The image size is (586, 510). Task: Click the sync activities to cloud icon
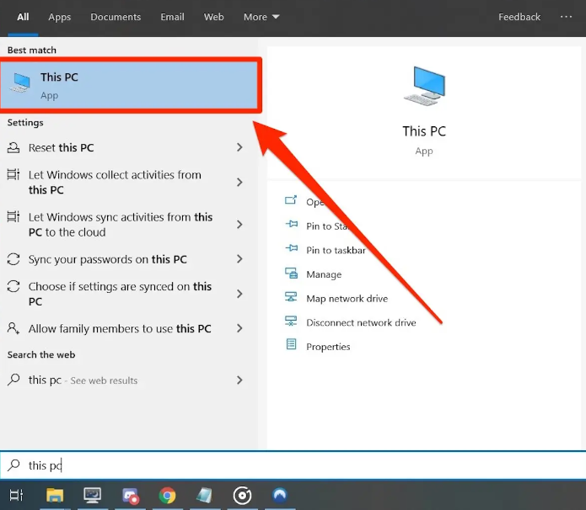tap(13, 216)
